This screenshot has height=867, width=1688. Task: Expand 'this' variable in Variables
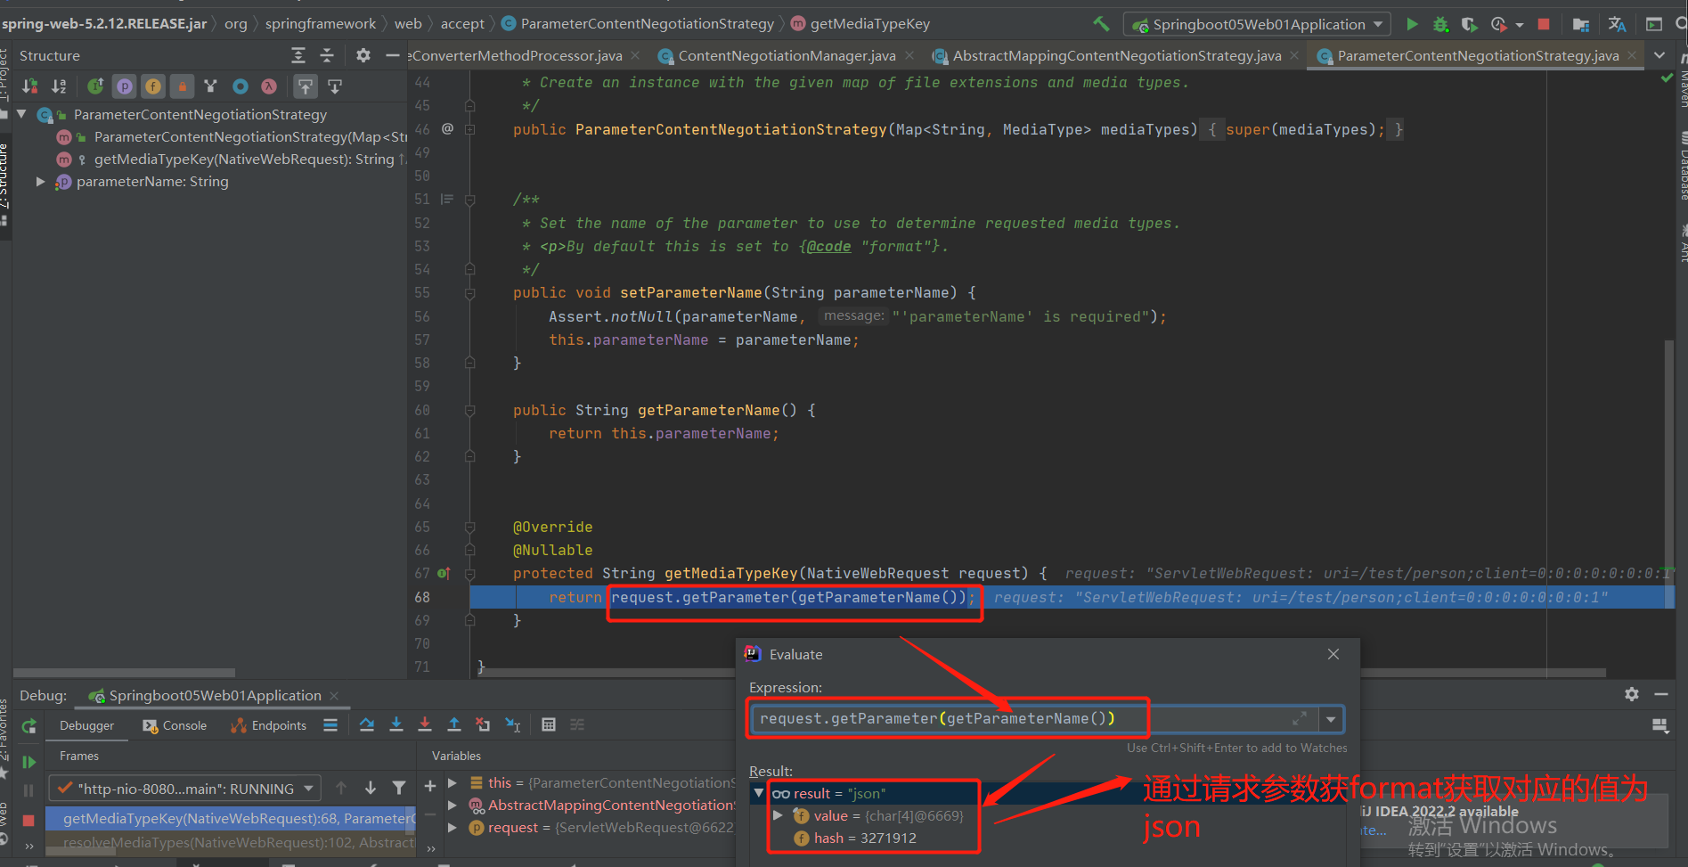[453, 782]
